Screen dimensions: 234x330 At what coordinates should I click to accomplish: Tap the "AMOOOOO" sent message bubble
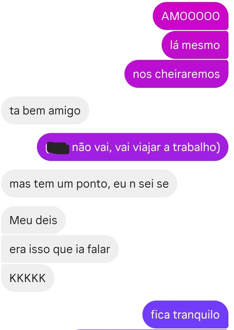pyautogui.click(x=190, y=16)
